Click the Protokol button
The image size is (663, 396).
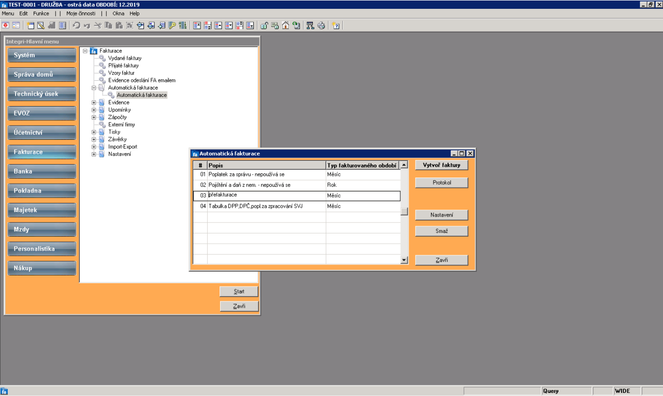coord(441,183)
